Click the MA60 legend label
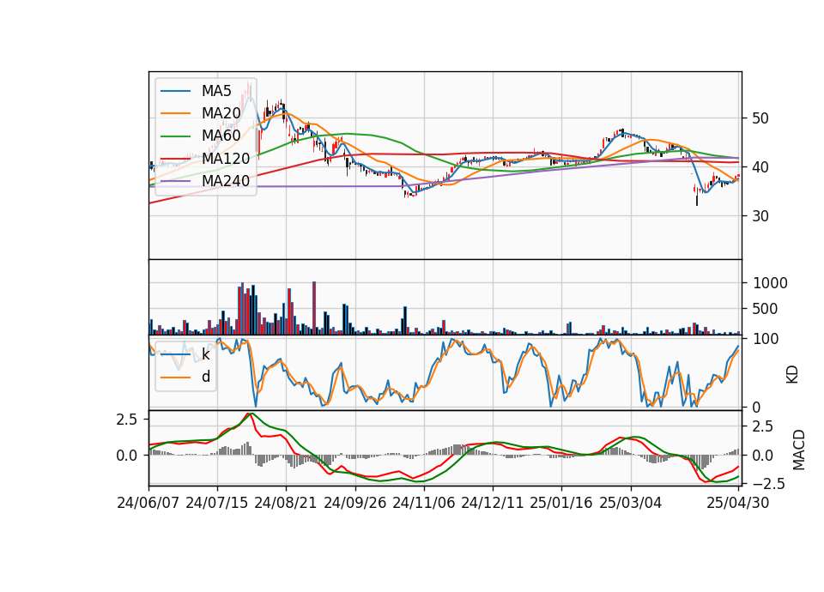 click(x=221, y=136)
